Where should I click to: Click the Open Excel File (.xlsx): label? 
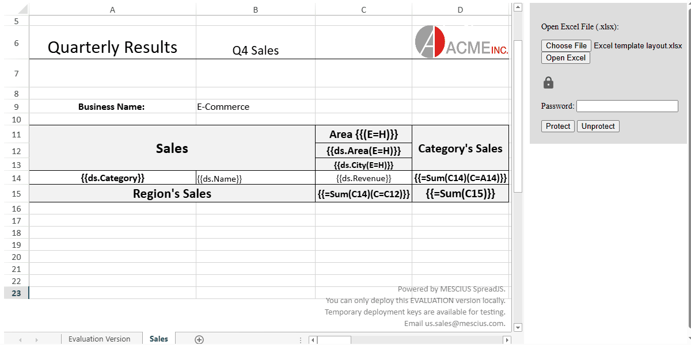[x=580, y=26]
